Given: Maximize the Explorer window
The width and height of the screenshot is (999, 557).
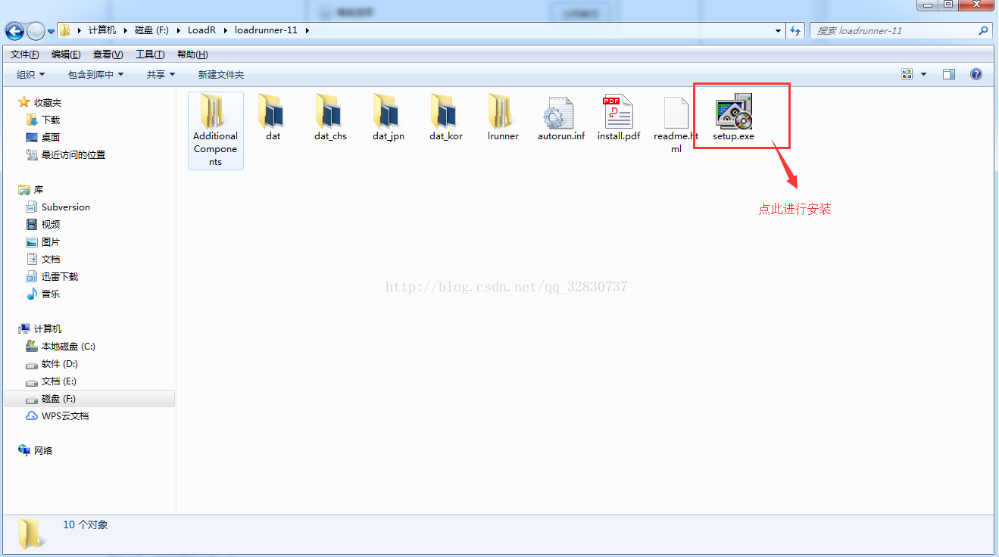Looking at the screenshot, I should (x=948, y=5).
